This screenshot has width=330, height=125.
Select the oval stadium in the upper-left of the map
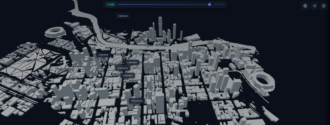pyautogui.click(x=55, y=32)
